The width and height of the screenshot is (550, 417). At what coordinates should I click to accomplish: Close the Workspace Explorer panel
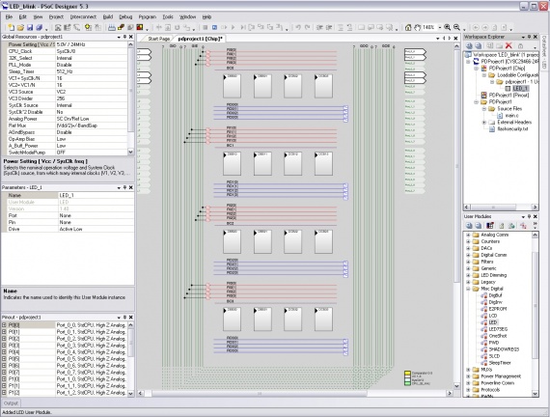[536, 37]
